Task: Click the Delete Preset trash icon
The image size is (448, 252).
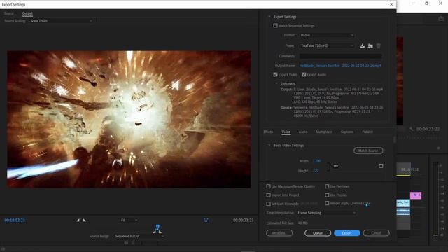Action: (378, 45)
